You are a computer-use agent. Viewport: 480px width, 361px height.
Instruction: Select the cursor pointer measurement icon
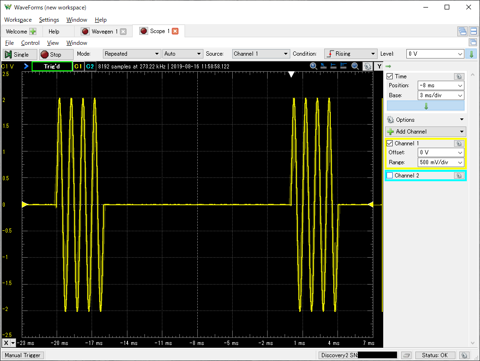tap(323, 66)
